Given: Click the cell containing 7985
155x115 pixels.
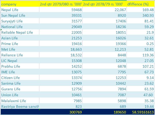Looking at the screenshot, I should coord(61,101).
